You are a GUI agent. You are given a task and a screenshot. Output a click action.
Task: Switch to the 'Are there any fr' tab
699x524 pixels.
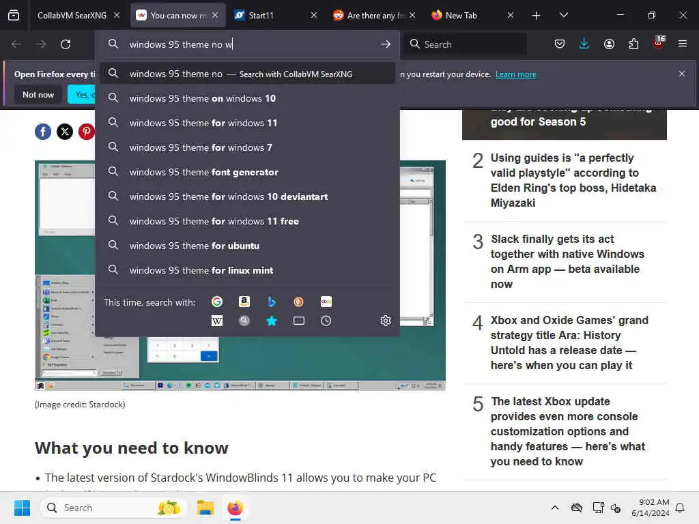click(x=376, y=15)
